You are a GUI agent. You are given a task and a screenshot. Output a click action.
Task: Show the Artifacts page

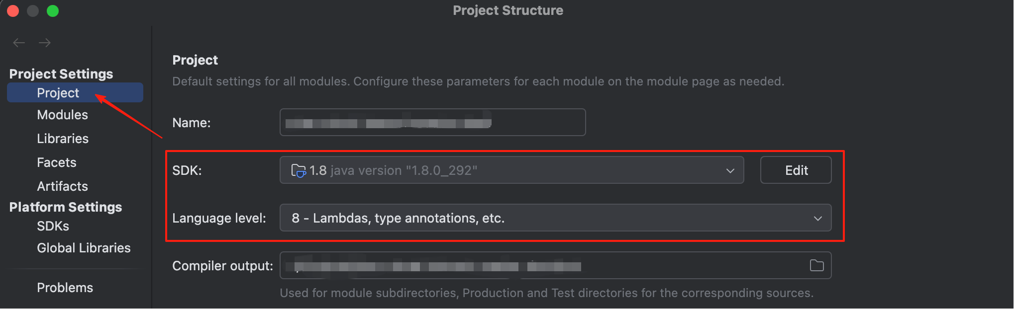(62, 186)
